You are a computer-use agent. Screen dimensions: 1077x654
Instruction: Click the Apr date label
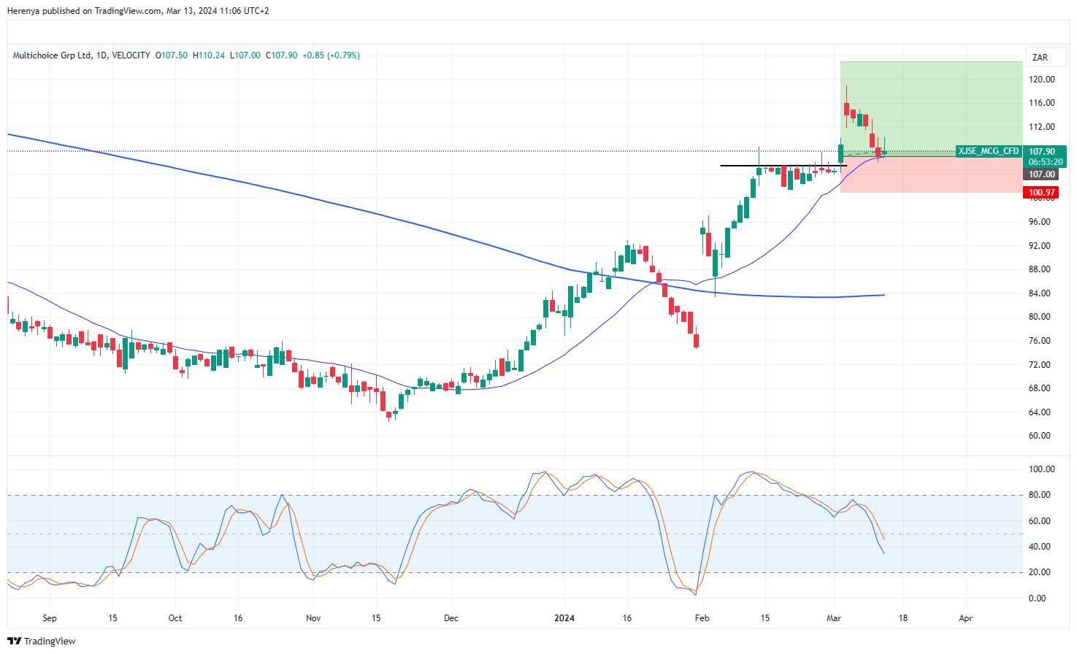tap(966, 618)
